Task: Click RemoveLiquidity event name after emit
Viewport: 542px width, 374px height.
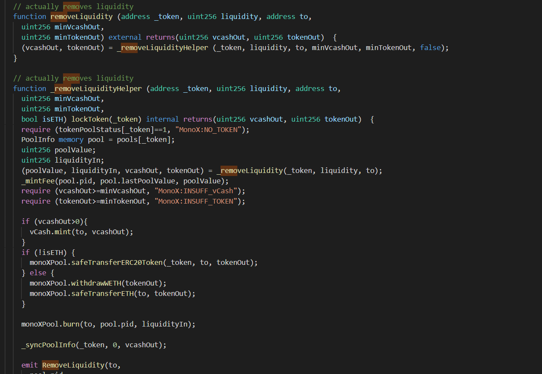Action: (73, 366)
